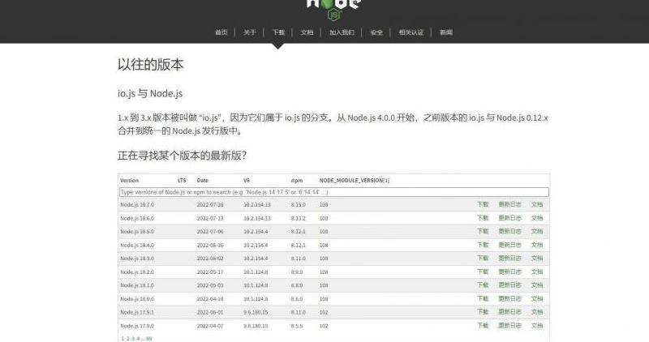
Task: Click the 正在寻找某个版本的最新版 heading
Action: pyautogui.click(x=182, y=156)
